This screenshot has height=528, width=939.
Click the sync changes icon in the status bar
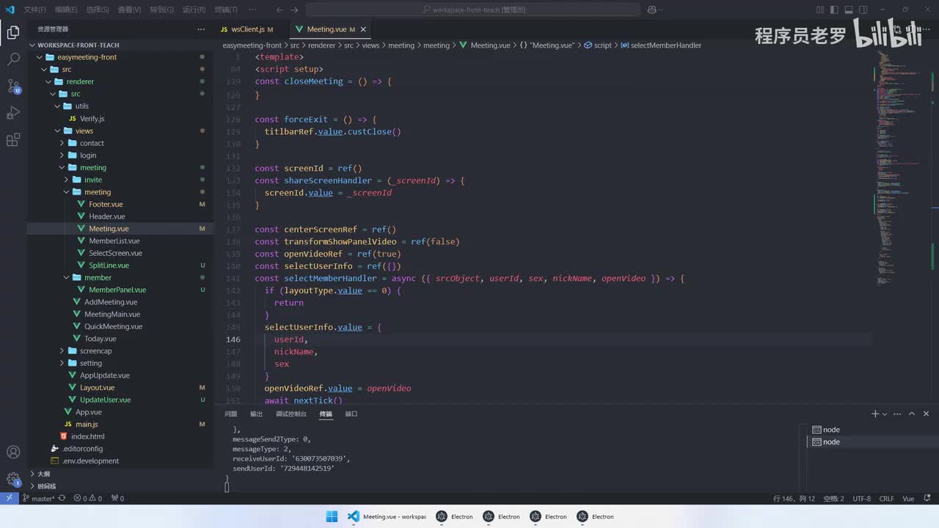click(62, 499)
